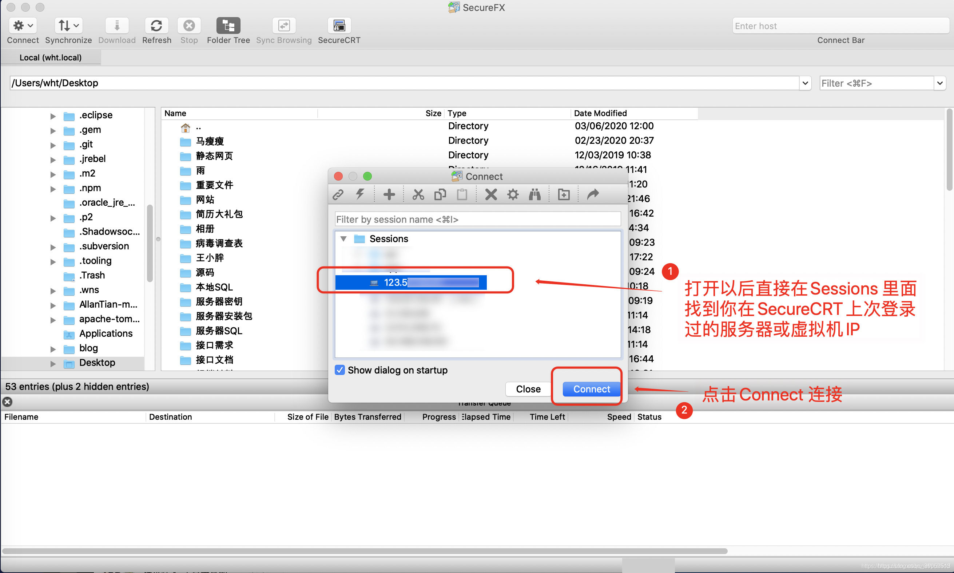
Task: Click the Quick Connect lightning icon
Action: (x=360, y=194)
